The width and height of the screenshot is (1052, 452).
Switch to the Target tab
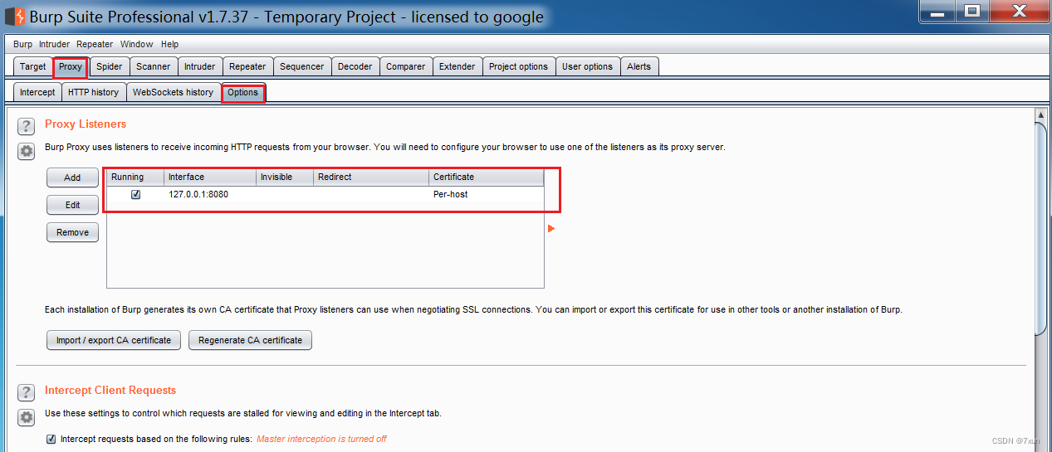pos(33,66)
